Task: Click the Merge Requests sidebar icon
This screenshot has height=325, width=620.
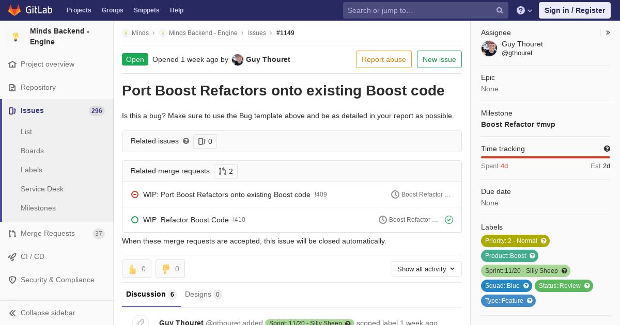Action: coord(12,234)
